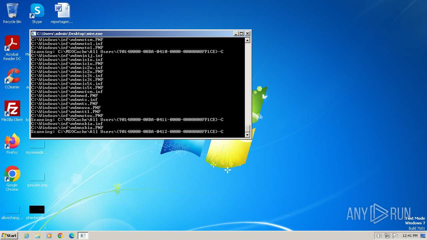Launch CCleaner desktop shortcut
The height and width of the screenshot is (240, 427).
tap(12, 79)
